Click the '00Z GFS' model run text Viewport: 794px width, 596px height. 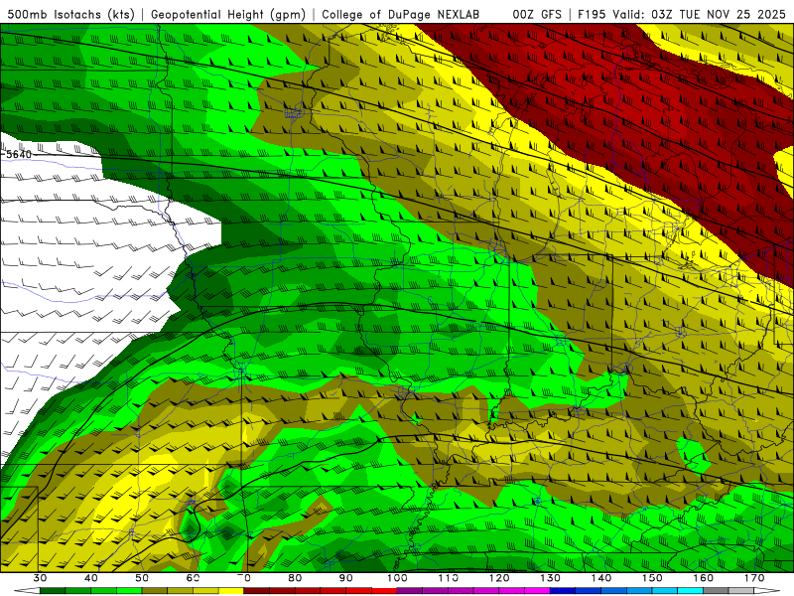(537, 14)
